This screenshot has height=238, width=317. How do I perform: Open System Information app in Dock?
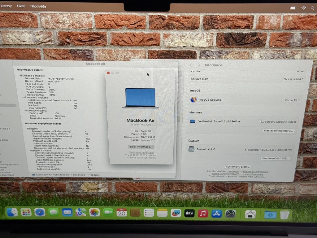[250, 214]
